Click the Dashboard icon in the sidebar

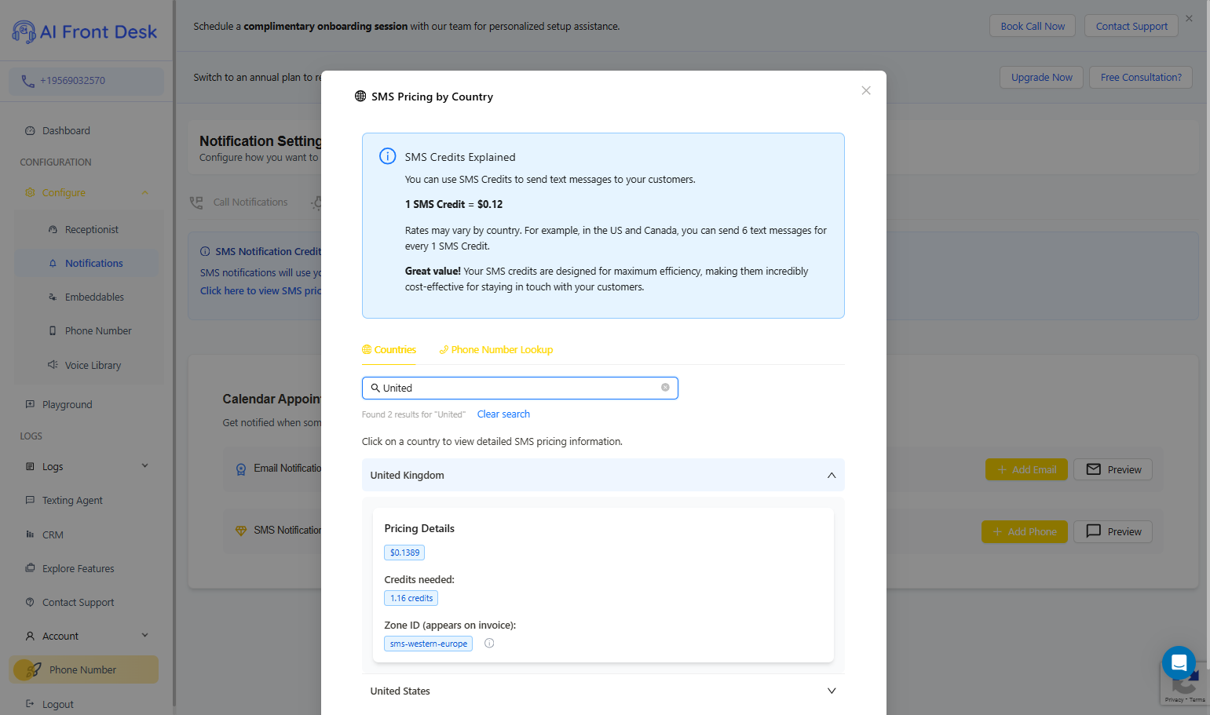30,131
